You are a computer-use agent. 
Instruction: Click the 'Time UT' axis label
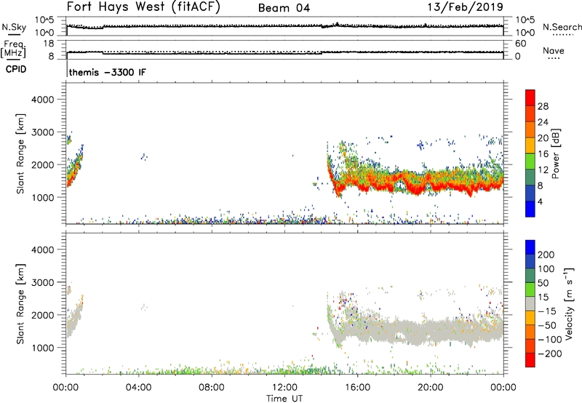pyautogui.click(x=284, y=399)
